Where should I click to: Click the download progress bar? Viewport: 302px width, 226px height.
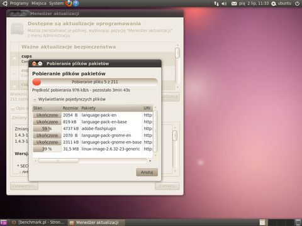(x=95, y=82)
